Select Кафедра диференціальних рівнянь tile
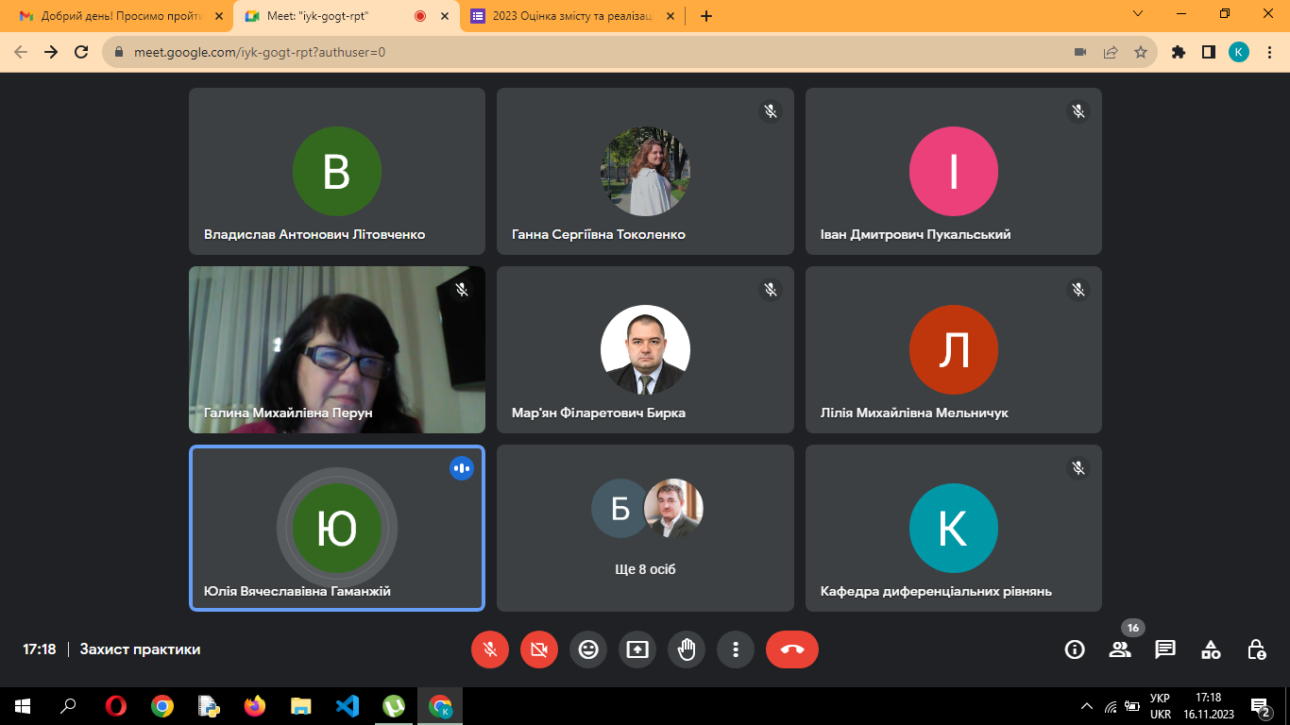Screen dimensions: 1290x725 pos(954,528)
